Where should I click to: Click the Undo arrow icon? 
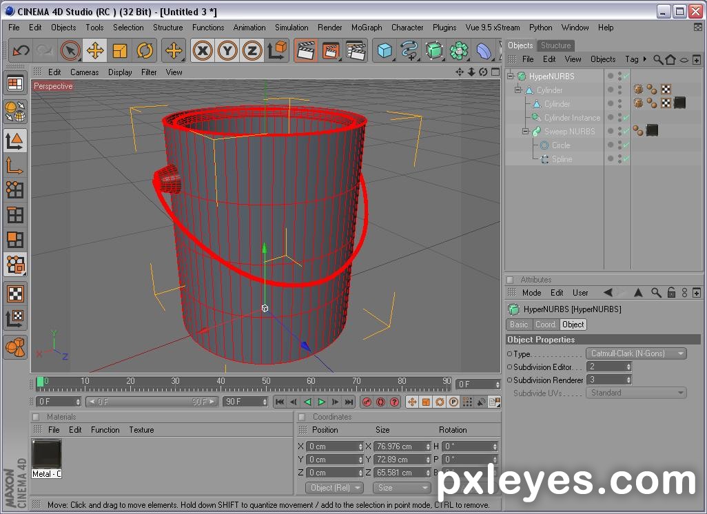pyautogui.click(x=21, y=50)
